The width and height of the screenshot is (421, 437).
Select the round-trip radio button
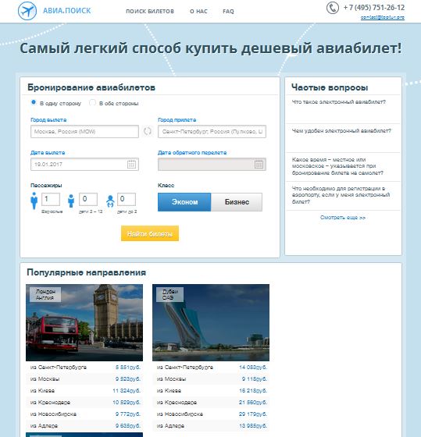point(92,102)
